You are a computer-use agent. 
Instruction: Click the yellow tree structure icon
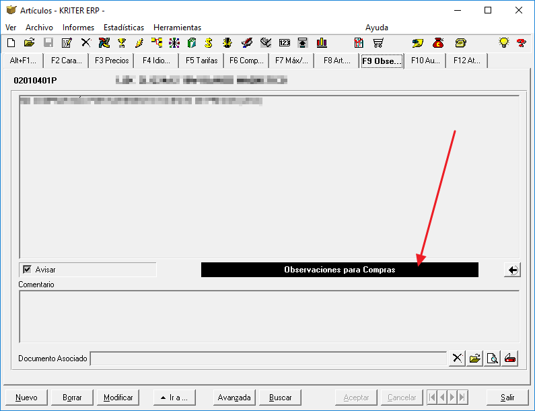[157, 43]
